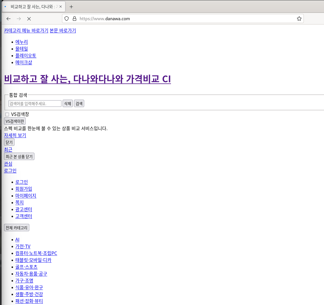Click the 삭제 button
Screen dimensions: 324x305
68,103
